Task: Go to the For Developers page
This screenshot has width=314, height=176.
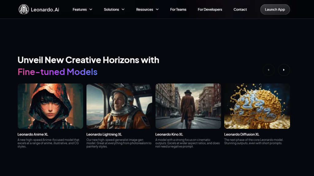Action: (x=210, y=9)
